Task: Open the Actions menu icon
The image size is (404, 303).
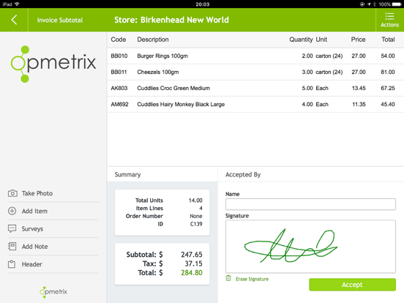Action: click(389, 16)
